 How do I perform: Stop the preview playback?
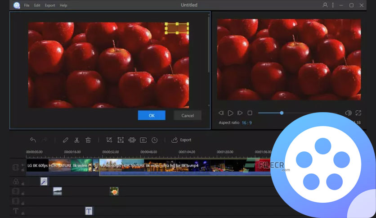coord(250,113)
